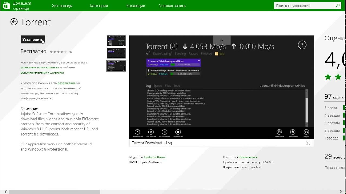Open Домашняя страница menu item

(x=22, y=6)
